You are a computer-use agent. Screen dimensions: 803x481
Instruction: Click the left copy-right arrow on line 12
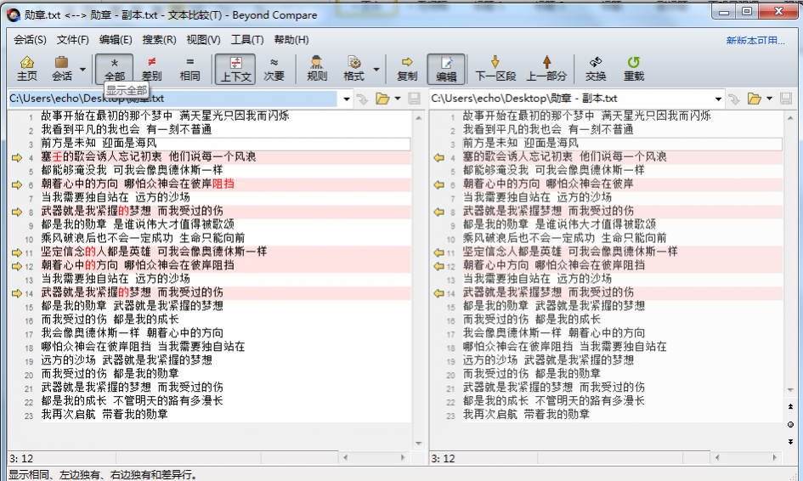point(16,266)
